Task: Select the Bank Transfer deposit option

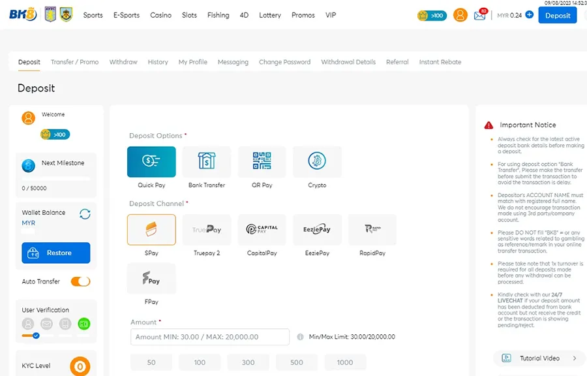Action: point(207,162)
